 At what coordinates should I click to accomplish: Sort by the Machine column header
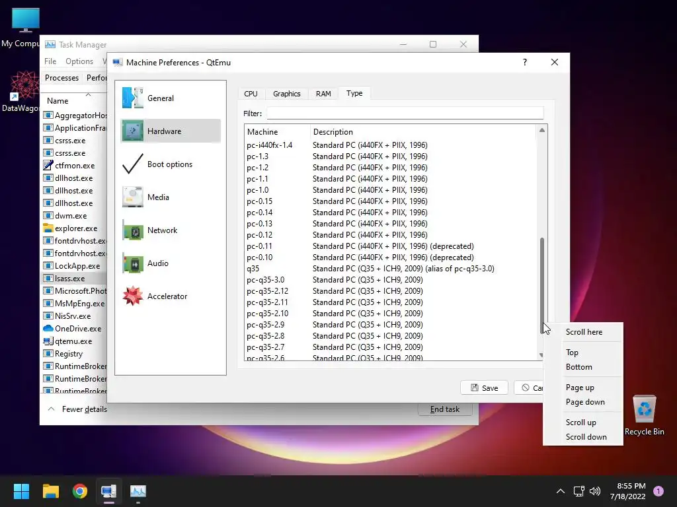click(277, 132)
